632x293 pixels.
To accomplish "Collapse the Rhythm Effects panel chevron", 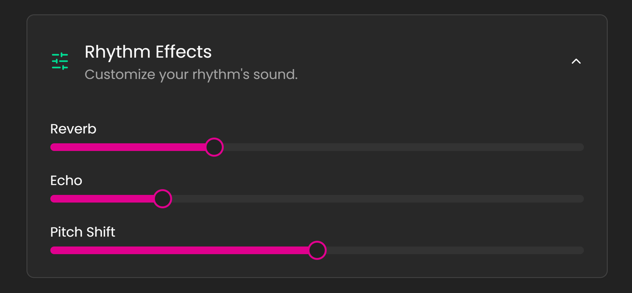I will [576, 61].
